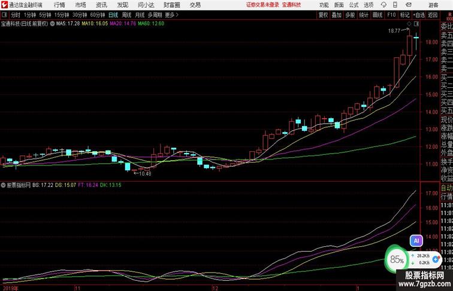
Task: Open the 选项 menu
Action: (369, 5)
